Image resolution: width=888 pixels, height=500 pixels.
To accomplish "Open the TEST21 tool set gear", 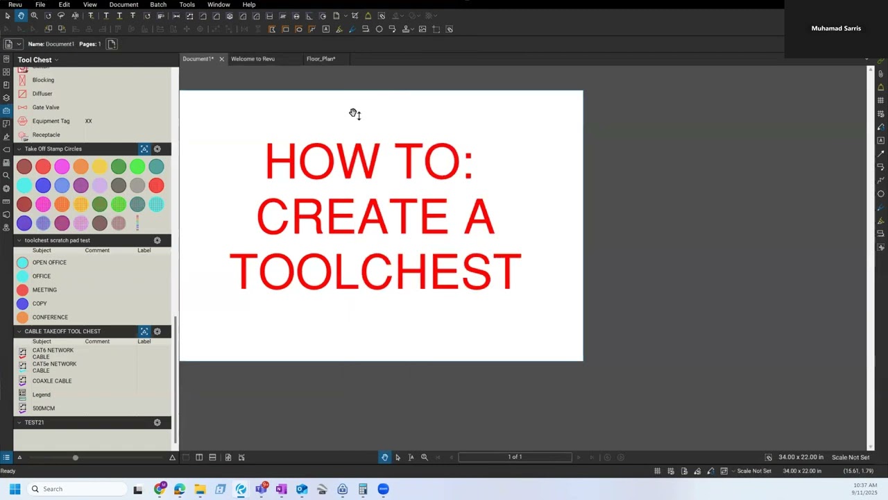I will pyautogui.click(x=157, y=422).
